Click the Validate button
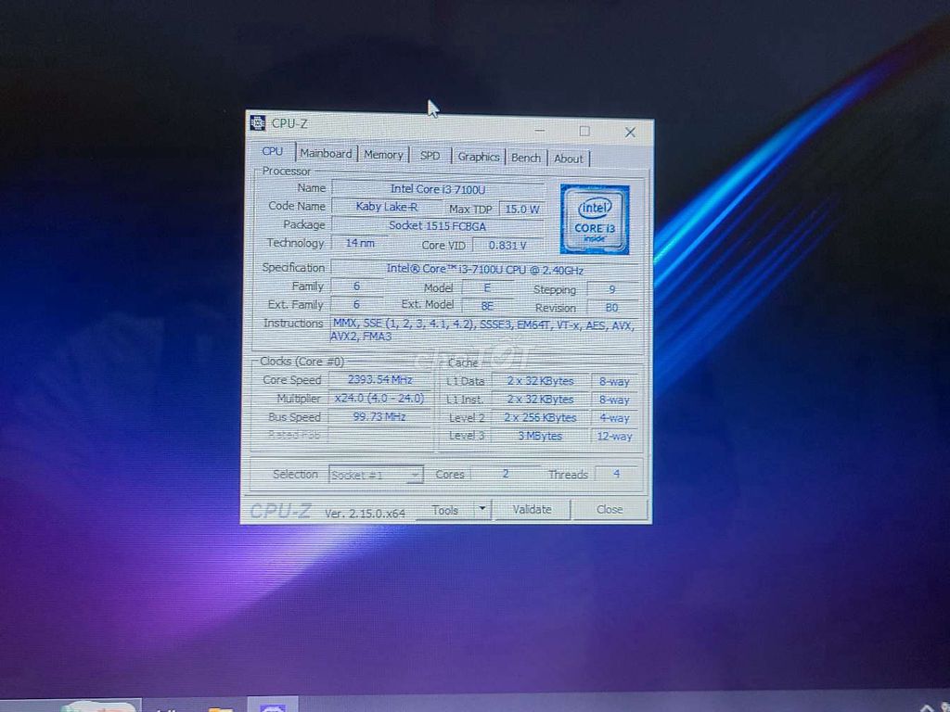Screen dimensions: 950x712 coord(532,510)
